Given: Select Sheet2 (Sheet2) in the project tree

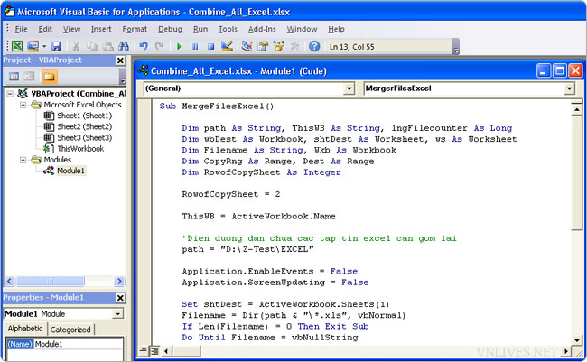Looking at the screenshot, I should [x=84, y=126].
